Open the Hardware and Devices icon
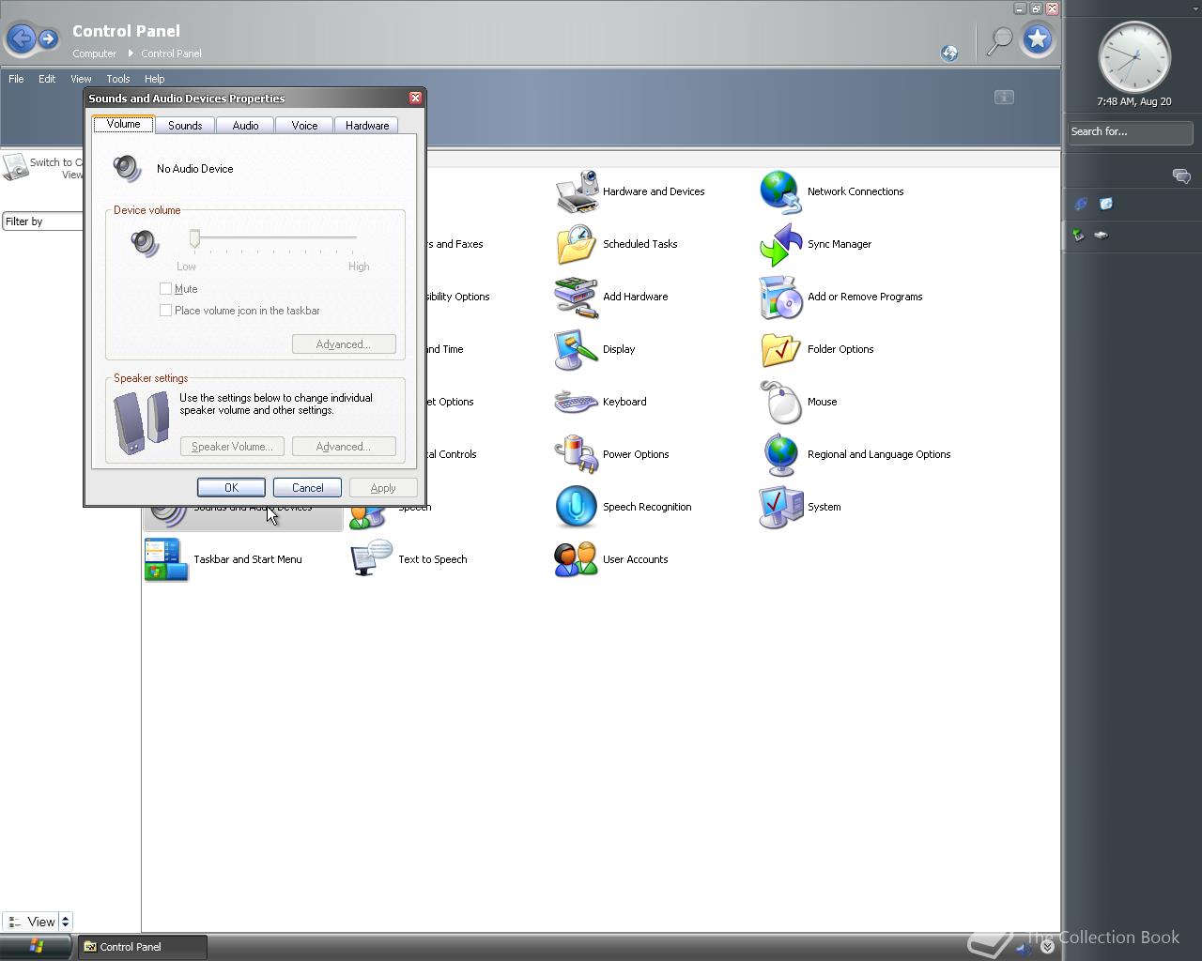 tap(577, 191)
